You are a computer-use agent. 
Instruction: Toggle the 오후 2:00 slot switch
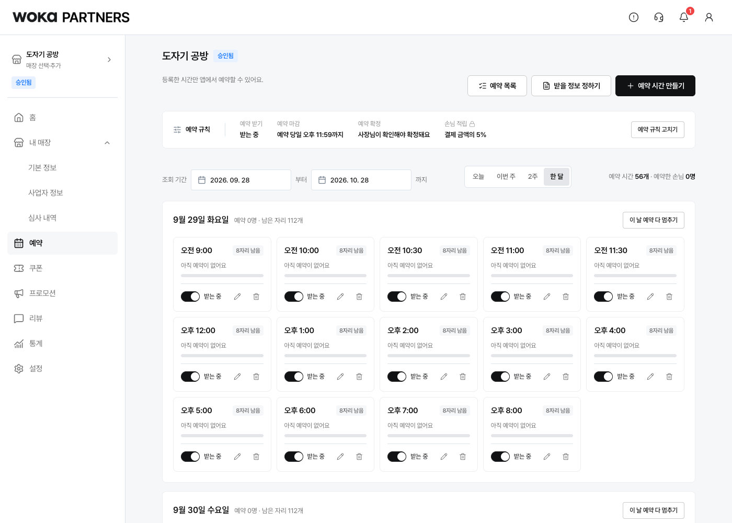(397, 377)
